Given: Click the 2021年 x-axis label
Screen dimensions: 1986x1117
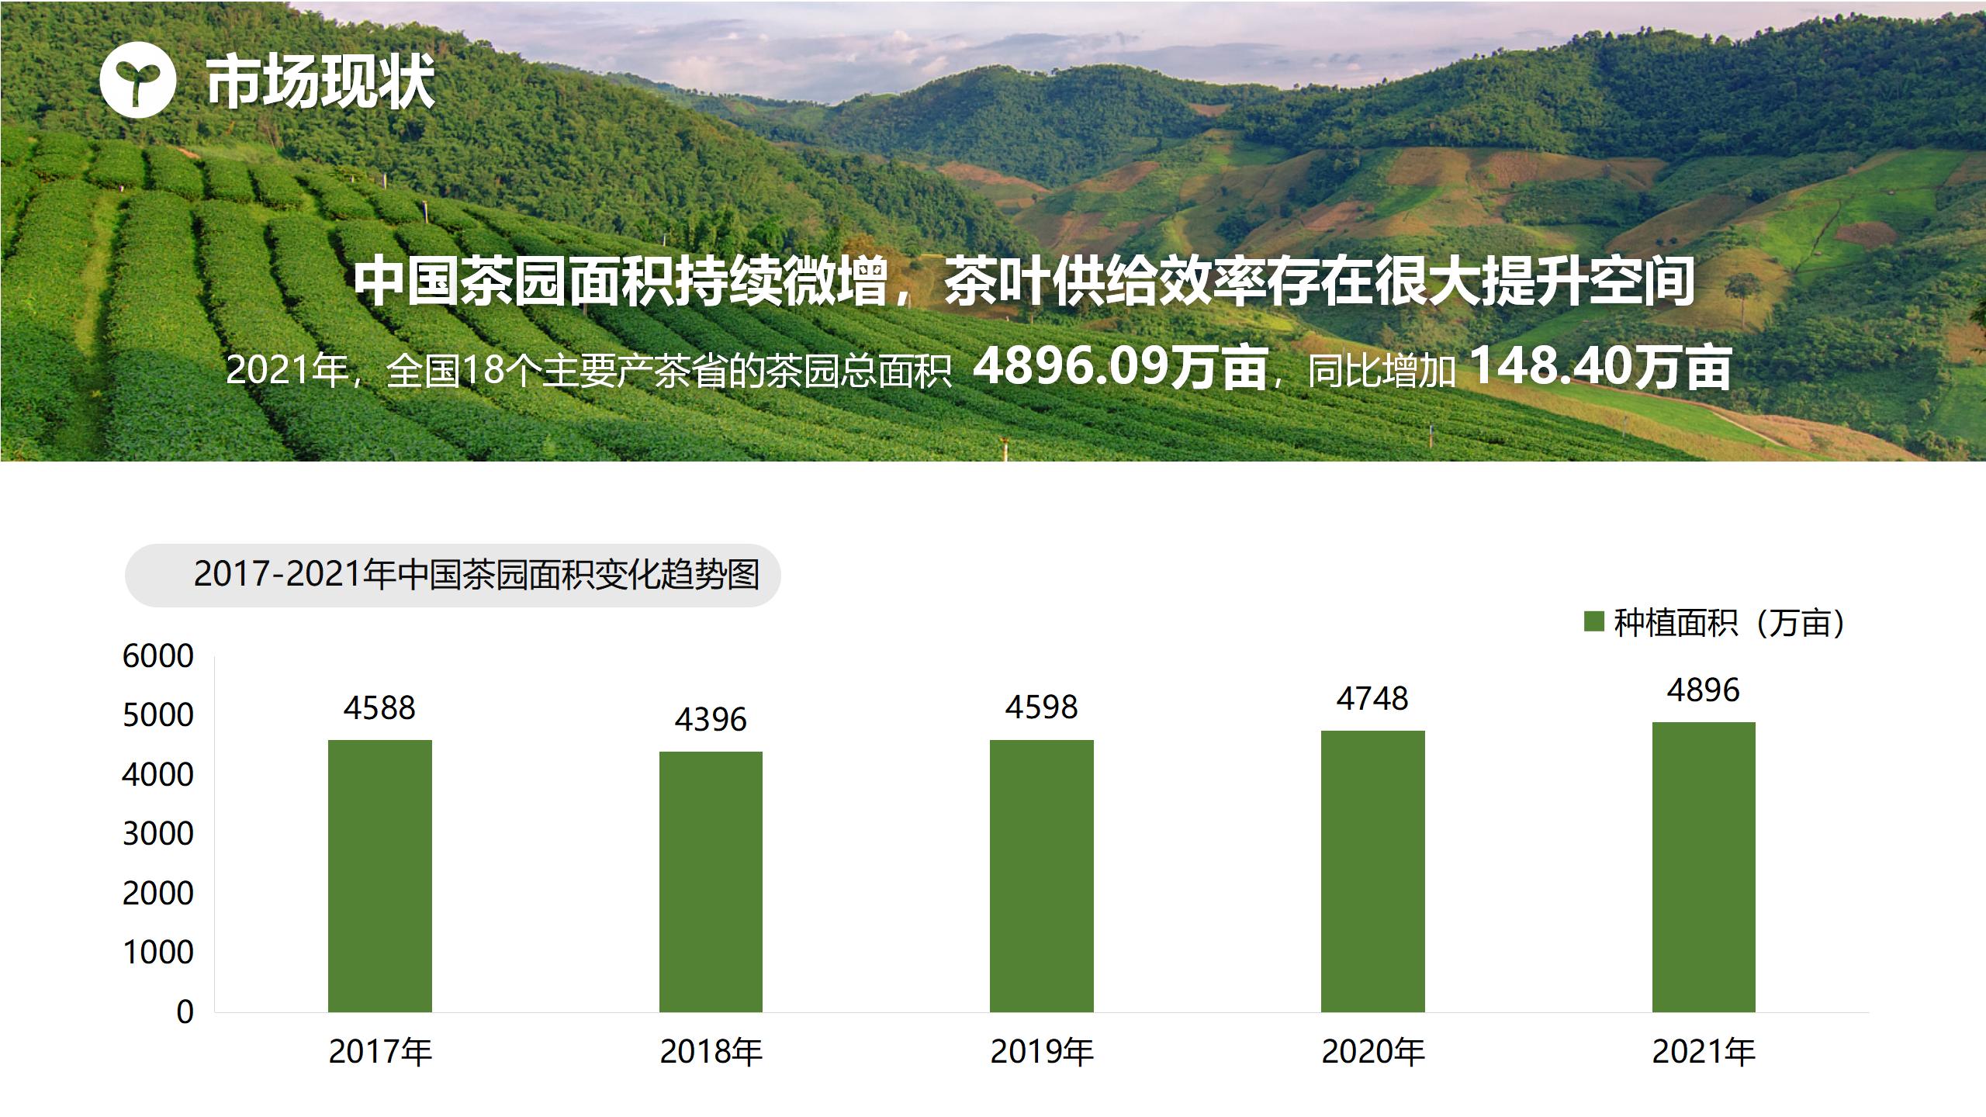Looking at the screenshot, I should tap(1704, 1052).
